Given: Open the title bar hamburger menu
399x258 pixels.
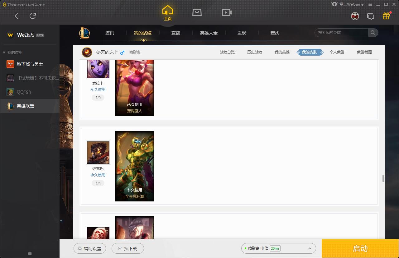Looking at the screenshot, I should 370,4.
